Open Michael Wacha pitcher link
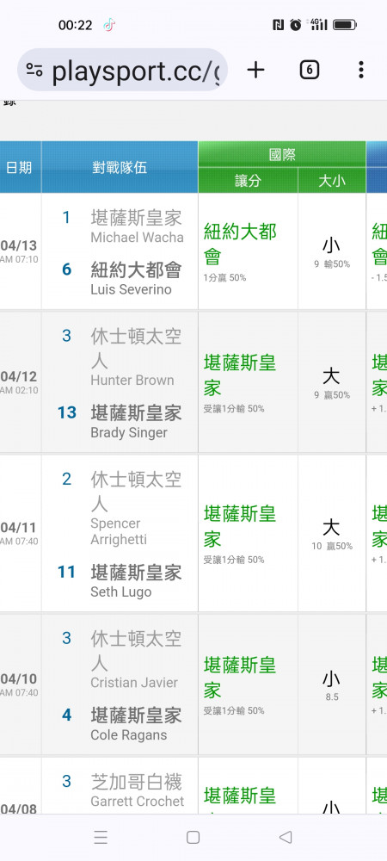Image resolution: width=387 pixels, height=861 pixels. point(137,238)
